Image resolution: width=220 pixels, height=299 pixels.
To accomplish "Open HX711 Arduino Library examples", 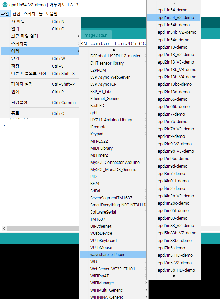I will click(x=113, y=120).
